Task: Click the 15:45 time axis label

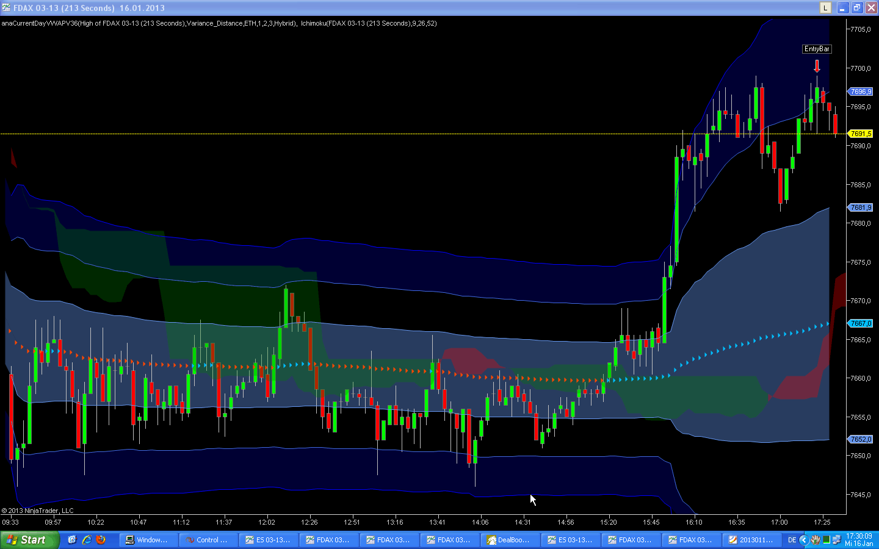Action: [651, 522]
